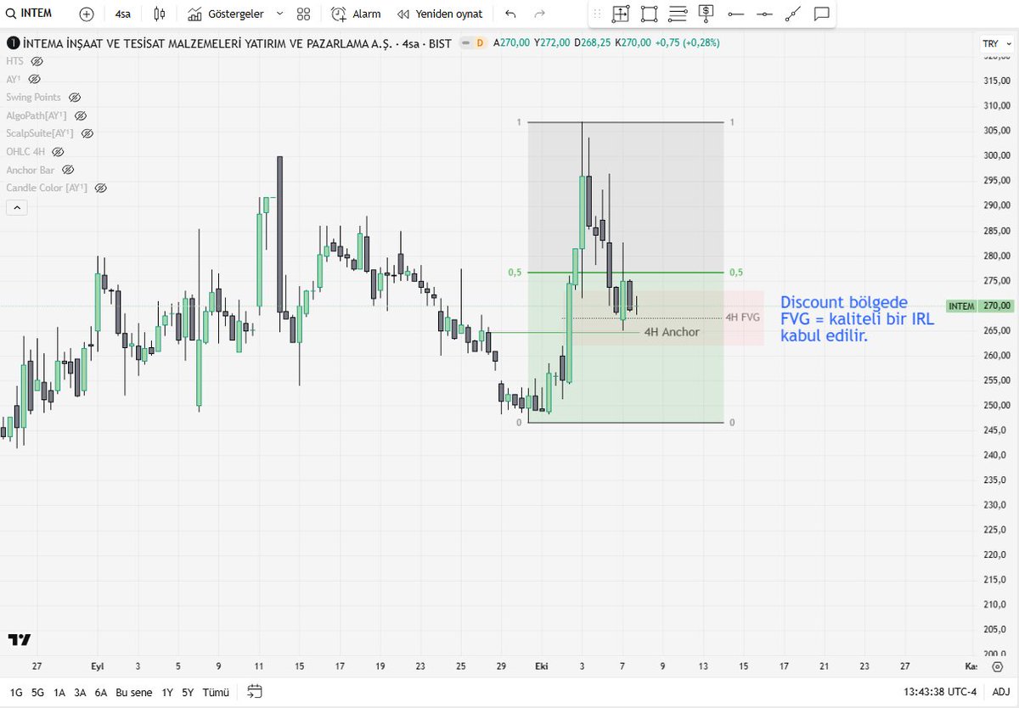The height and width of the screenshot is (708, 1019).
Task: Set the range to 5G
Action: pos(37,692)
